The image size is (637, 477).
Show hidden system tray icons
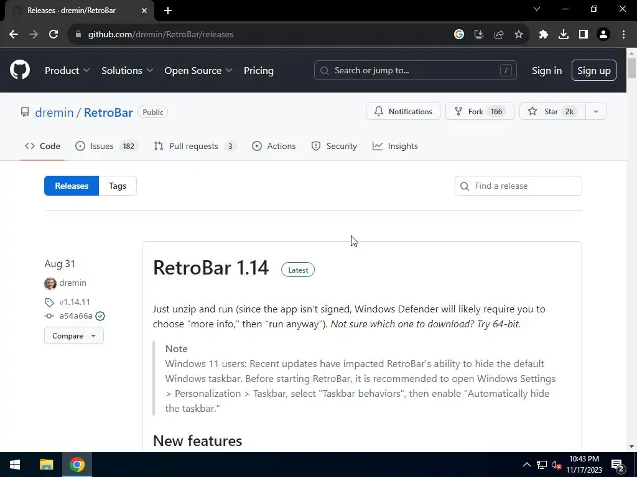pyautogui.click(x=526, y=465)
